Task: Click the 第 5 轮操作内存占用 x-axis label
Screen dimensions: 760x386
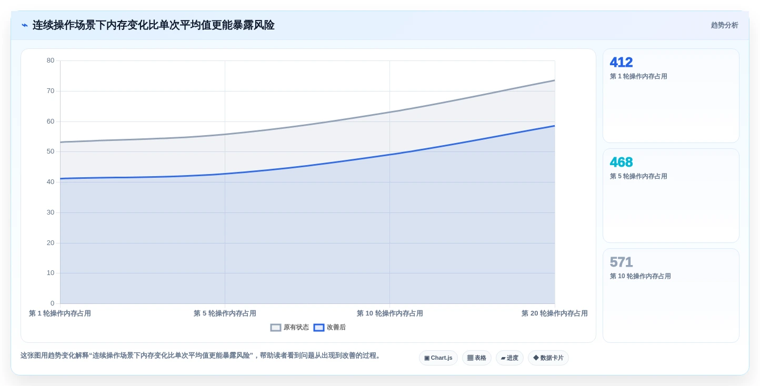Action: click(225, 313)
